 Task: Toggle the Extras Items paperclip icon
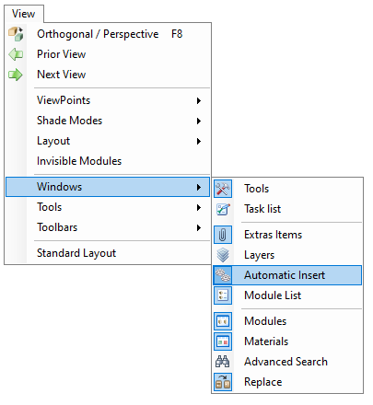[x=223, y=235]
